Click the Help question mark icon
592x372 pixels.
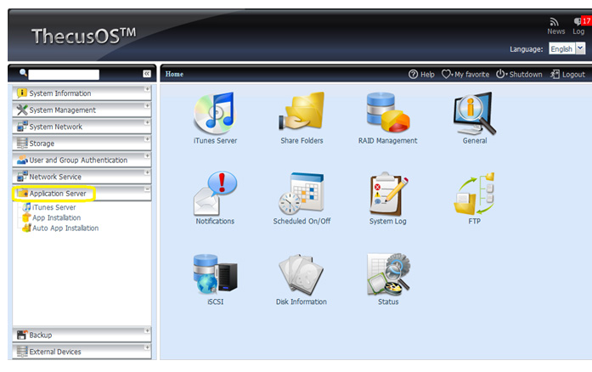[413, 74]
